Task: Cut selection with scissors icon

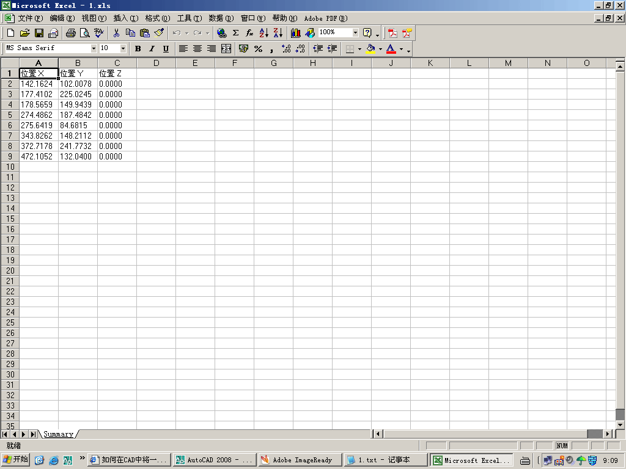Action: (116, 33)
